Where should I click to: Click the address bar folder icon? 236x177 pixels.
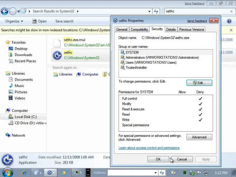coord(24,11)
